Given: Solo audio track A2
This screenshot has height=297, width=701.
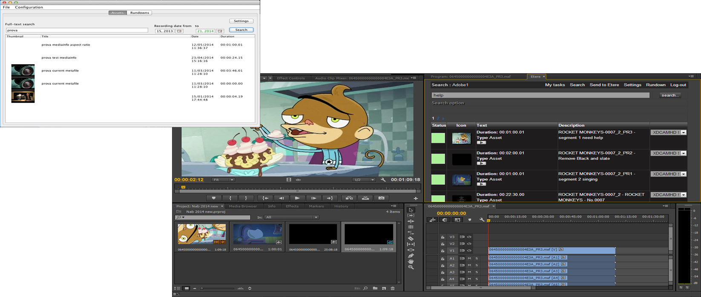Looking at the screenshot, I should click(477, 265).
